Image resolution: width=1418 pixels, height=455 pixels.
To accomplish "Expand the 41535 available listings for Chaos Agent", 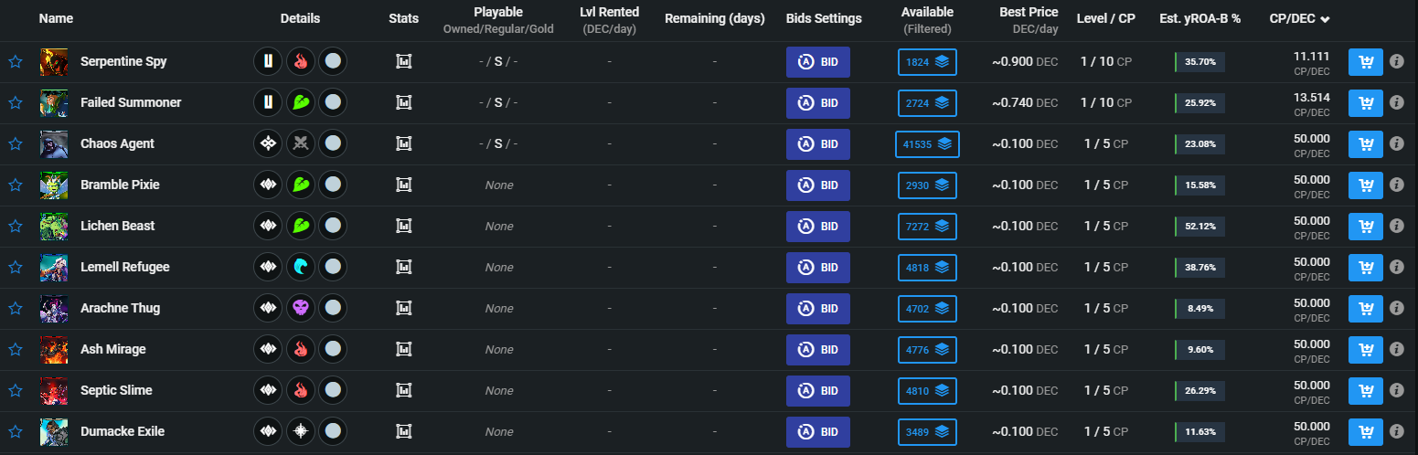I will pos(927,144).
